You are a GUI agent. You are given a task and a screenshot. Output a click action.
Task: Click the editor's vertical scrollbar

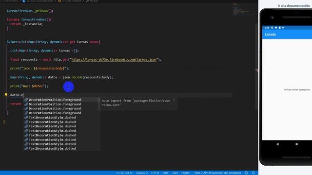(256, 67)
